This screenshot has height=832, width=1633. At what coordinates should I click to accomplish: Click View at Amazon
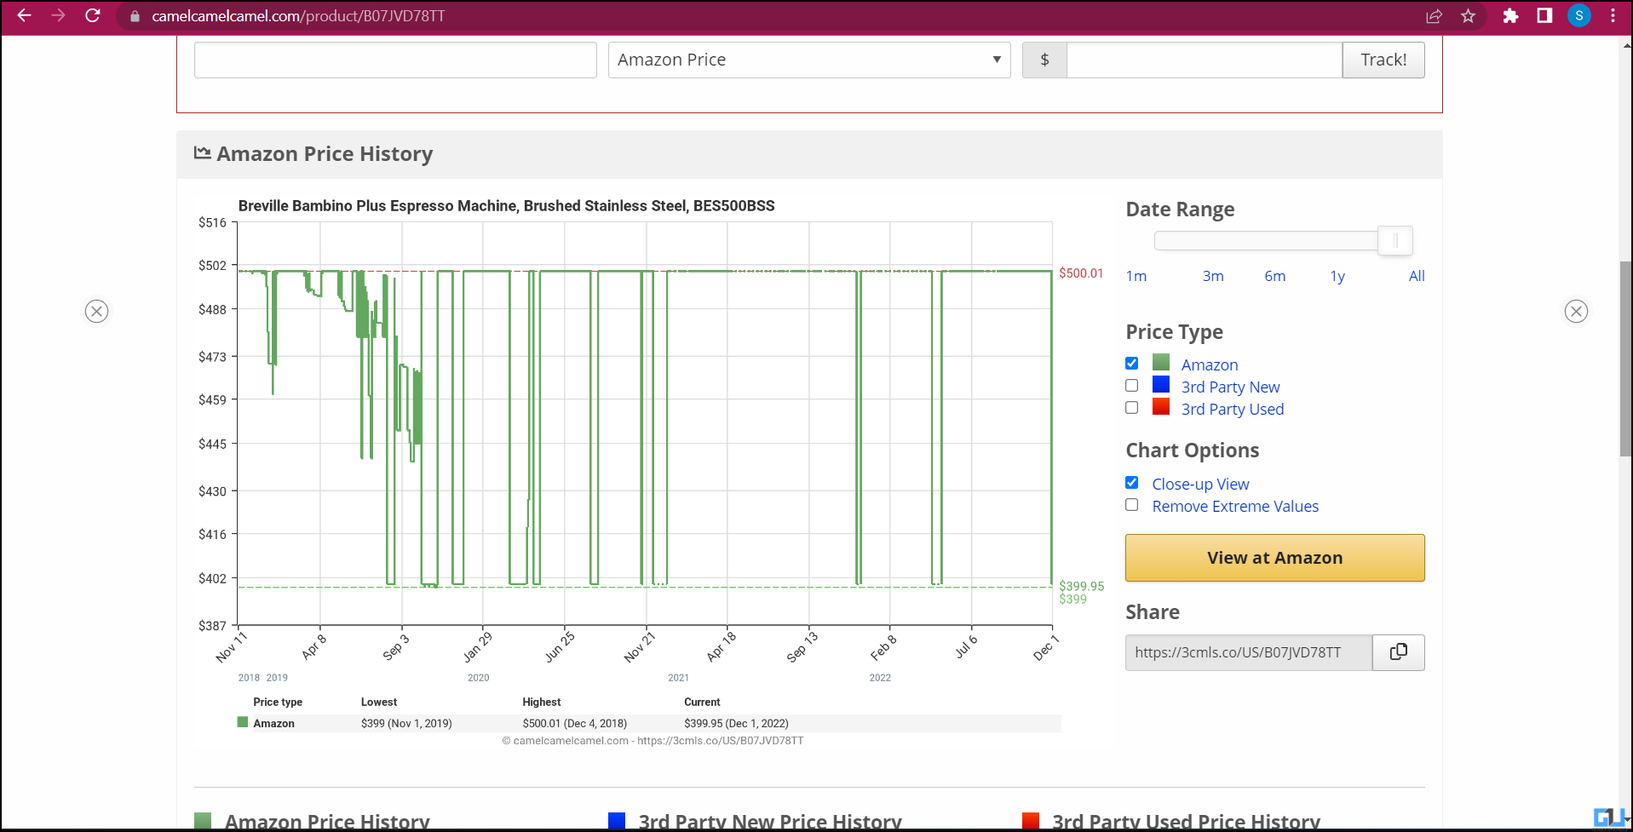tap(1274, 558)
